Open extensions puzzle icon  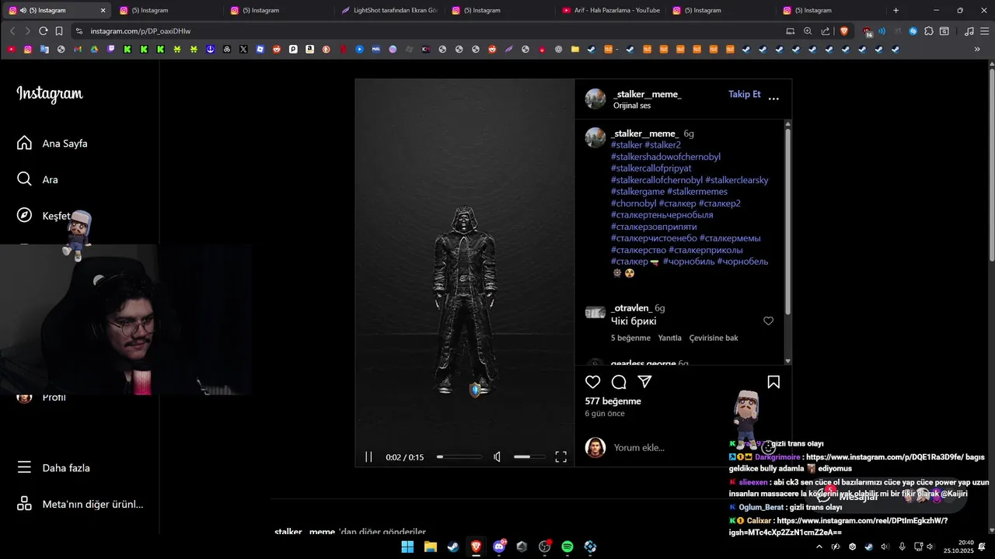[x=929, y=31]
